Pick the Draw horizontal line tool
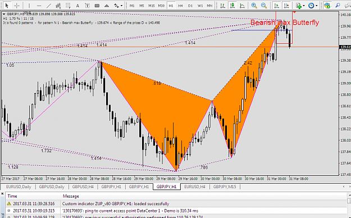Screen dimensions: 351x218 (39, 6)
